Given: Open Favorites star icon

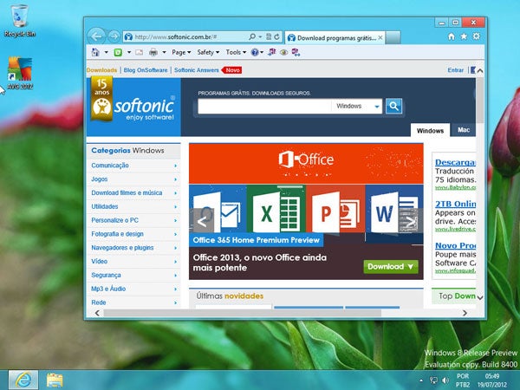Looking at the screenshot, I should [463, 37].
